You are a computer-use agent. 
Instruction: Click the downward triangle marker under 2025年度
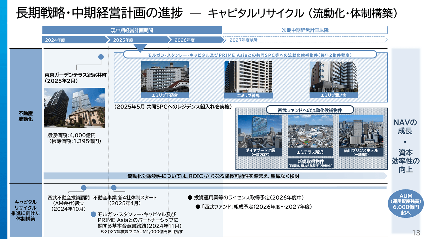[140, 48]
